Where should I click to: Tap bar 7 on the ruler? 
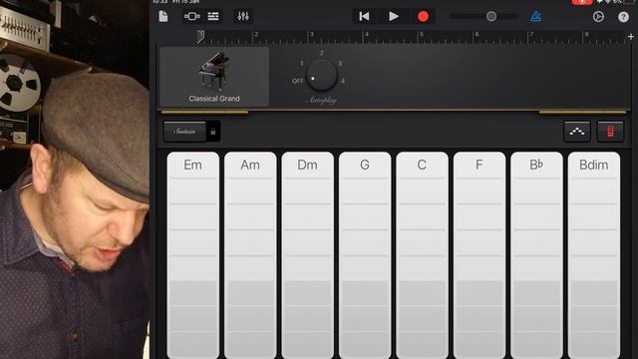[531, 35]
